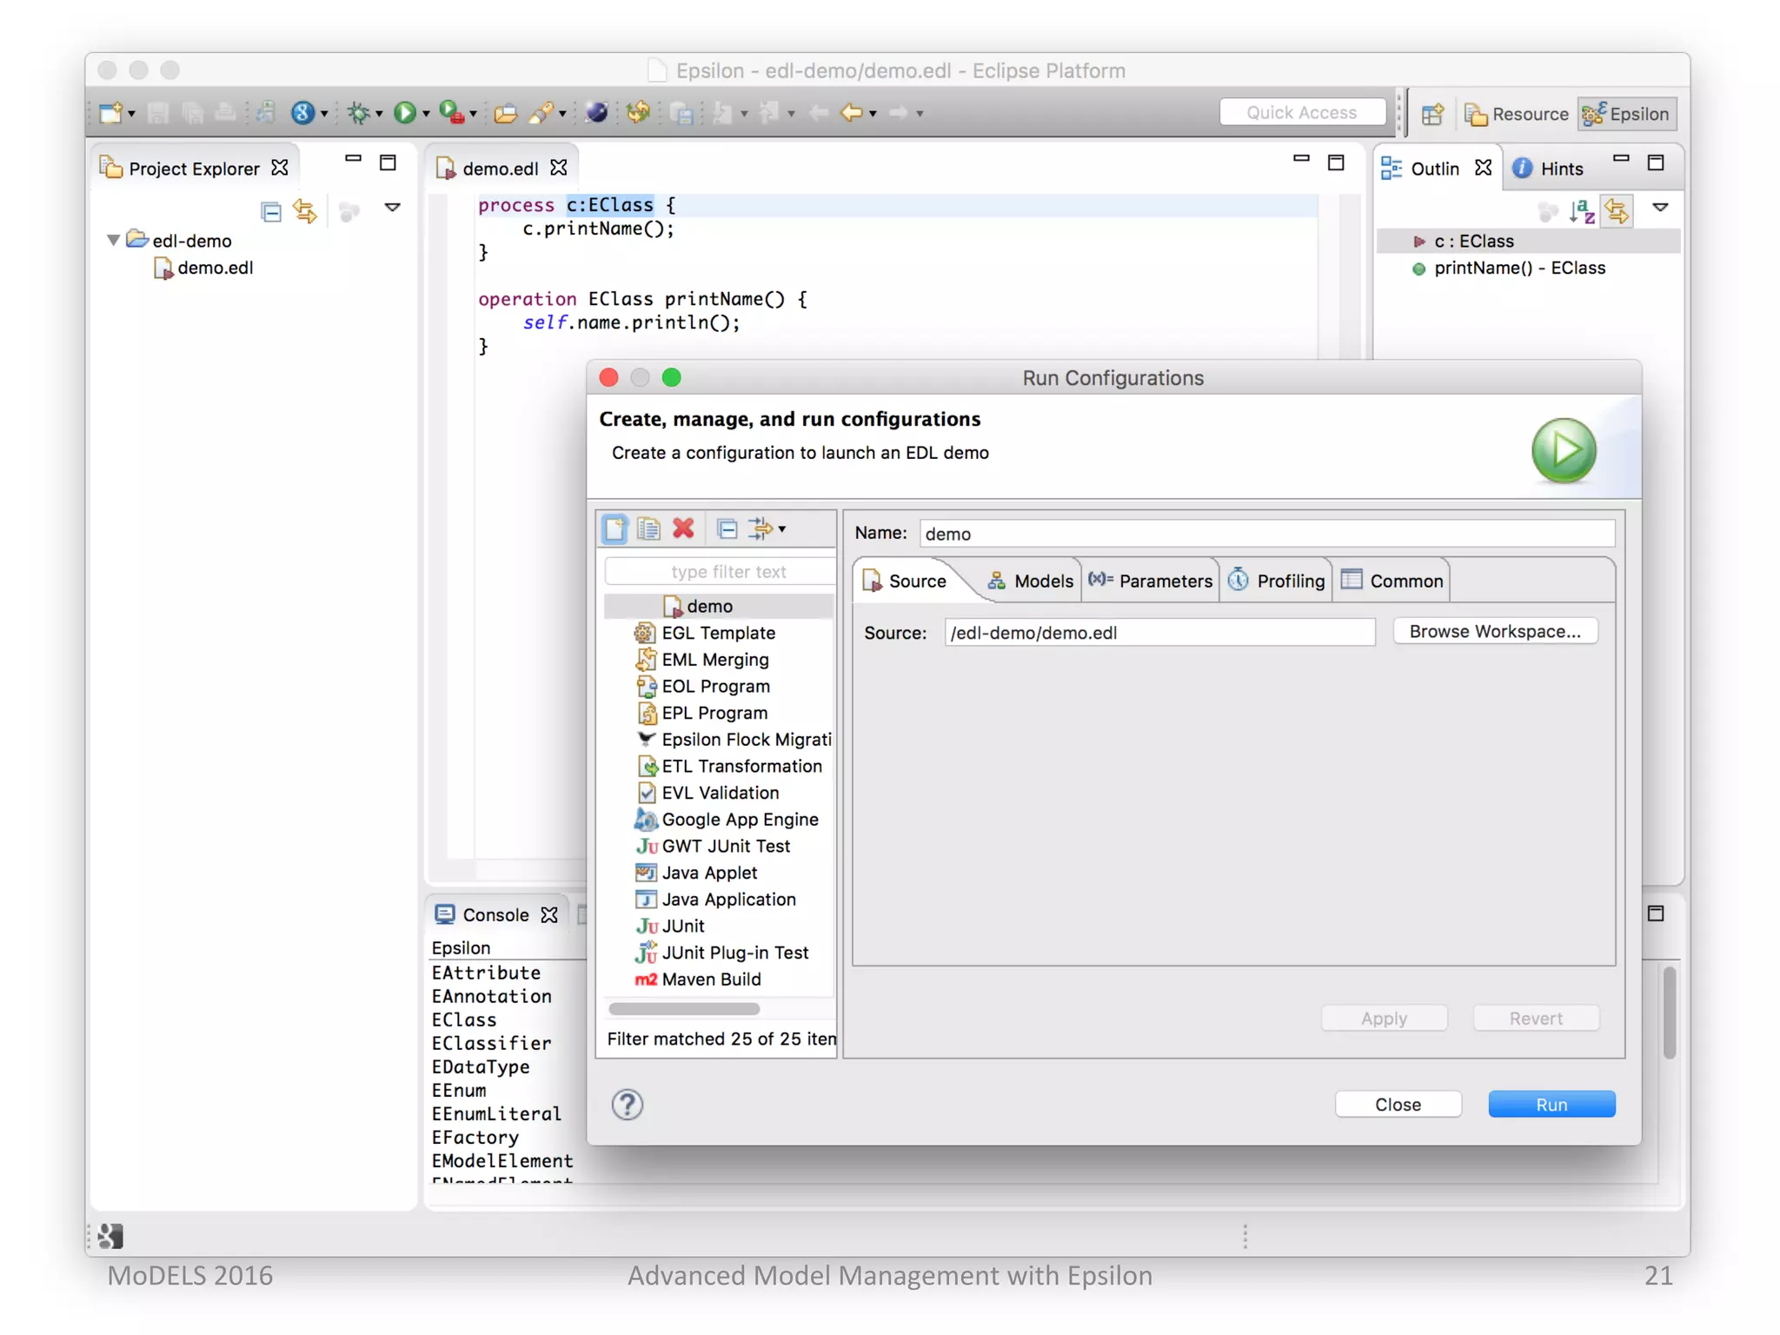
Task: Select printName() - EClass in the Outline
Action: [x=1510, y=268]
